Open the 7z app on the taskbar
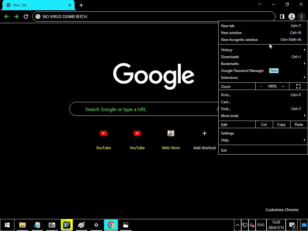This screenshot has height=231, width=308. click(x=52, y=225)
